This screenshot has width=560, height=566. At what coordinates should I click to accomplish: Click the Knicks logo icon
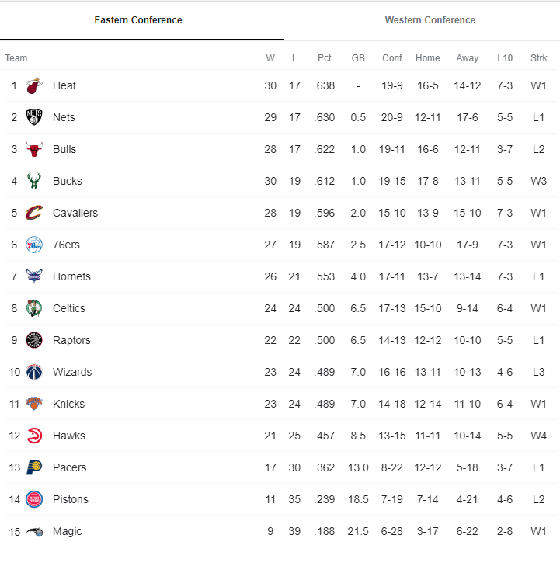click(34, 404)
